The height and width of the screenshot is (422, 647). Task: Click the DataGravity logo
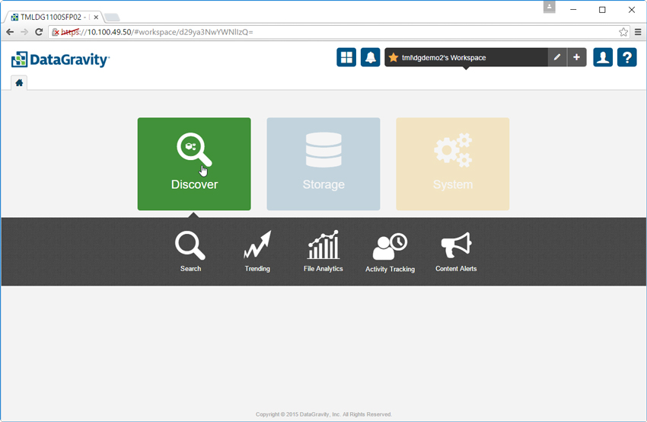60,59
